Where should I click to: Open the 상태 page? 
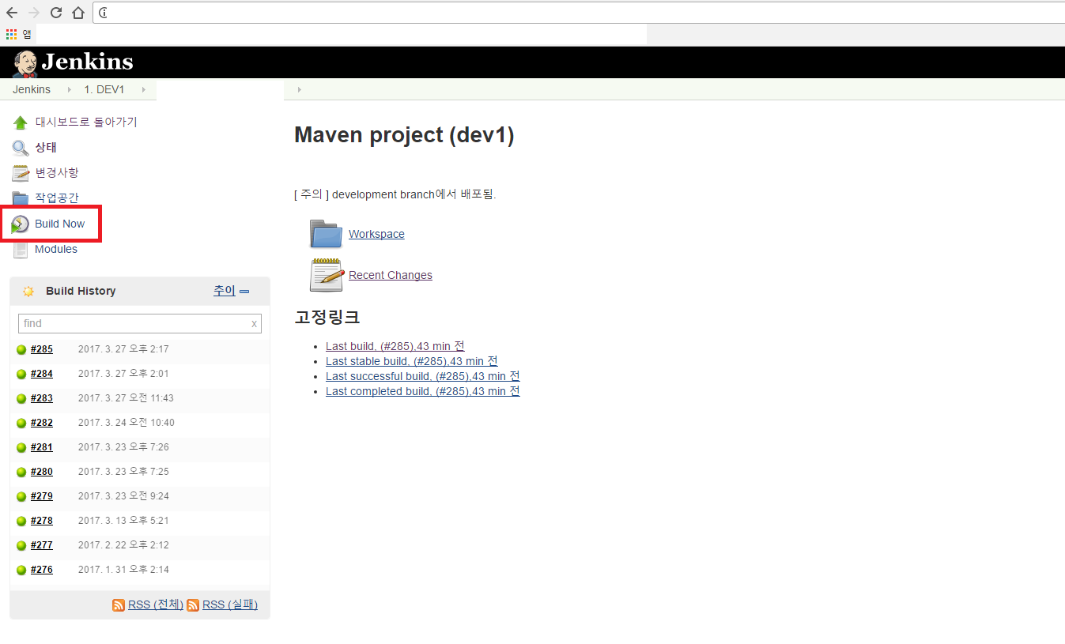[x=46, y=148]
